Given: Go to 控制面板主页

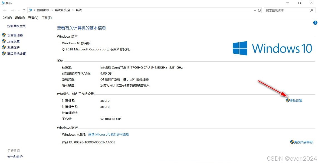Looking at the screenshot, I should tap(17, 26).
